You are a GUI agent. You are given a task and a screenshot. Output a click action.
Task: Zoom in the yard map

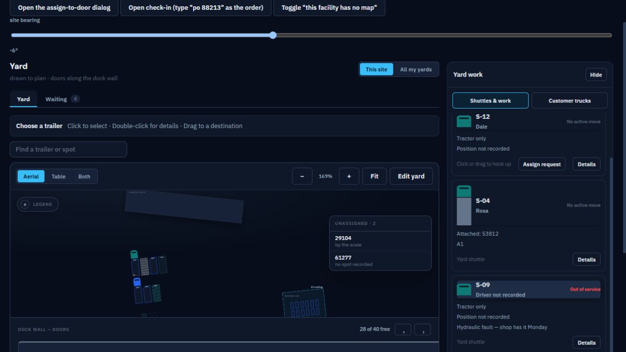pyautogui.click(x=349, y=176)
